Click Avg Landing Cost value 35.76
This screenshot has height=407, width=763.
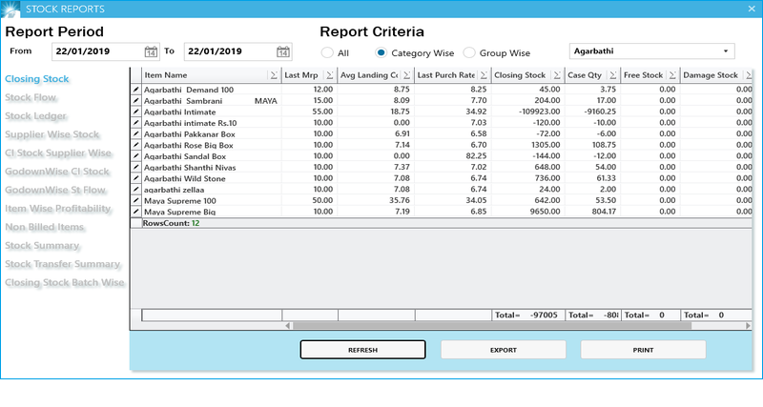(400, 200)
